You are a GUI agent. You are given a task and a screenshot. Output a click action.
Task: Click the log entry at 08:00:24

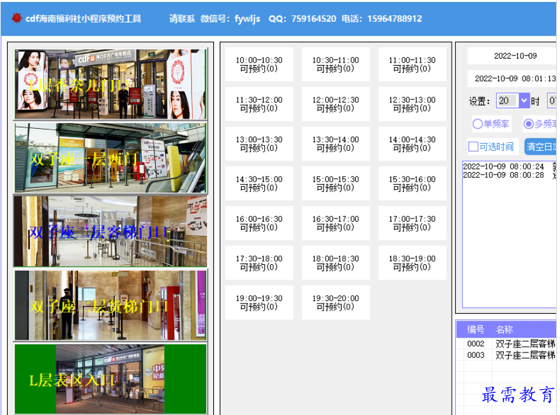coord(509,166)
